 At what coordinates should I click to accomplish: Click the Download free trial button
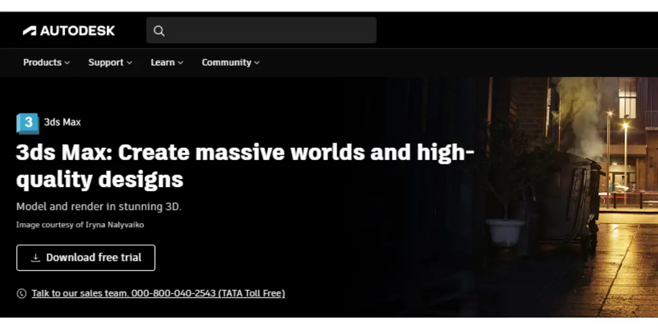coord(86,258)
